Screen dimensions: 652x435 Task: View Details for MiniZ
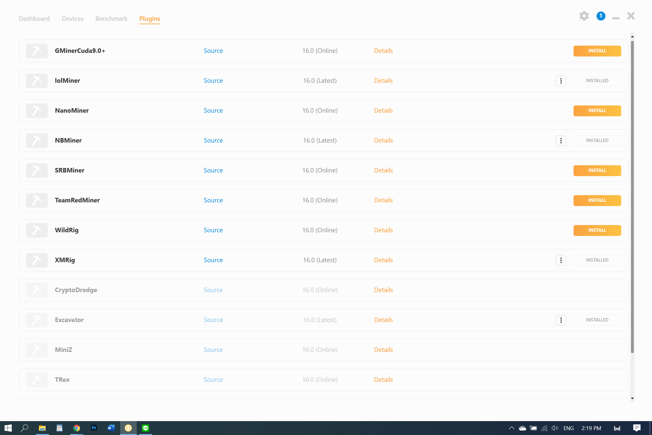pyautogui.click(x=383, y=350)
